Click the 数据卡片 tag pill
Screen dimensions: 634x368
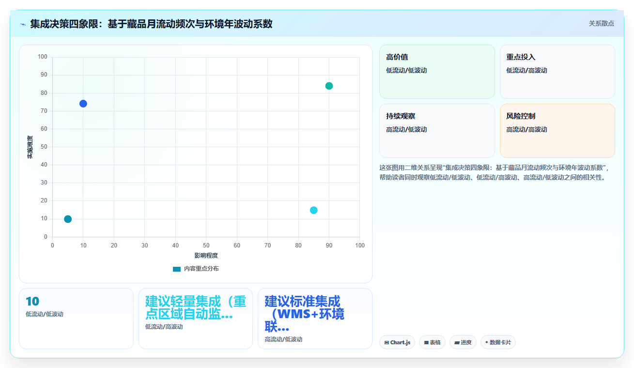pyautogui.click(x=498, y=342)
